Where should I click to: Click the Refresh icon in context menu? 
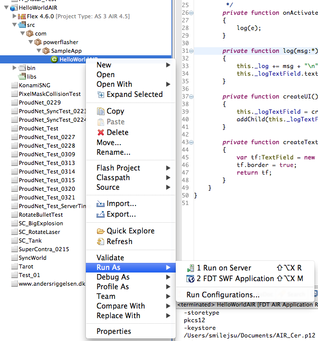point(101,242)
